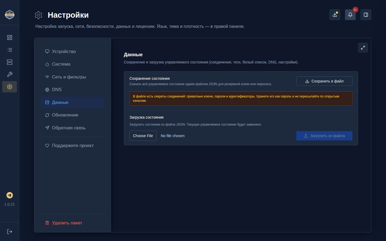Open the Обратная связь section
The width and height of the screenshot is (386, 241).
[72, 128]
